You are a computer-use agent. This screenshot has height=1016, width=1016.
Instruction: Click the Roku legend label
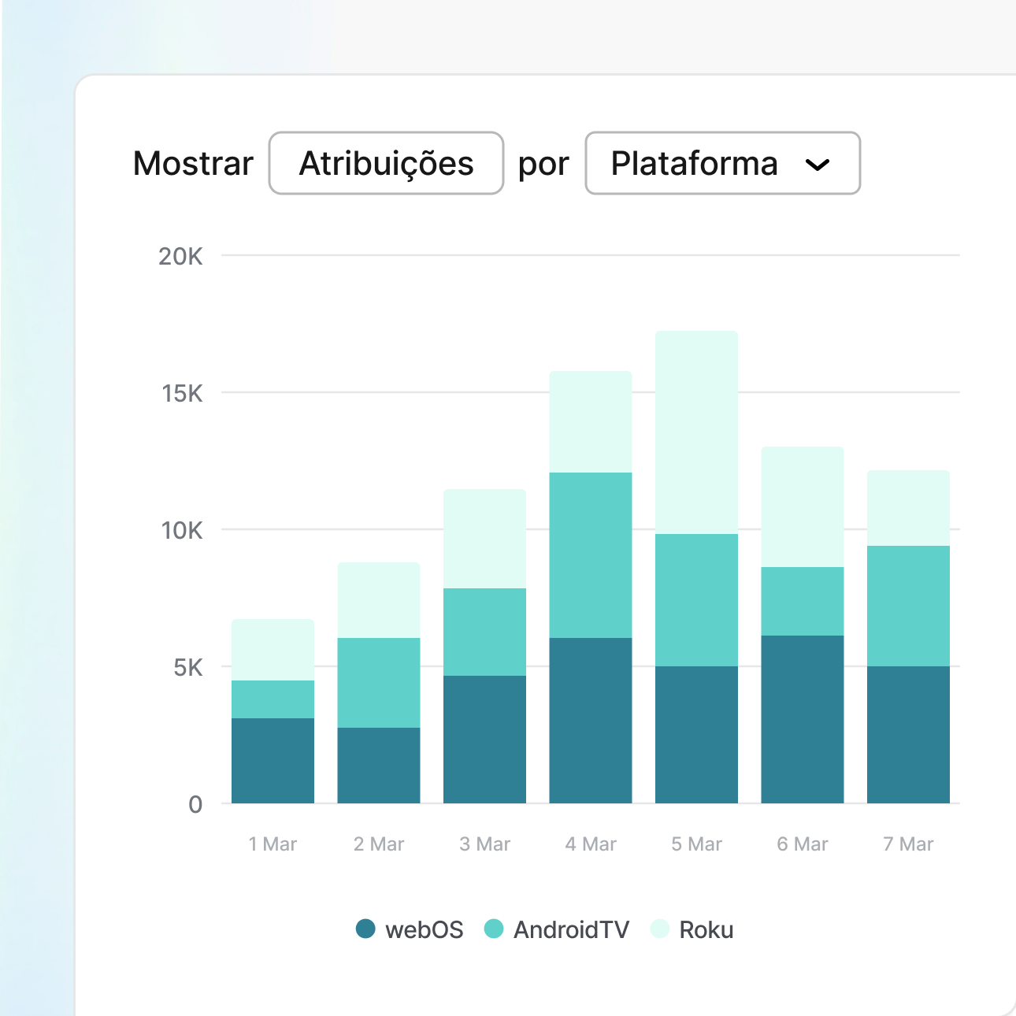[x=706, y=930]
